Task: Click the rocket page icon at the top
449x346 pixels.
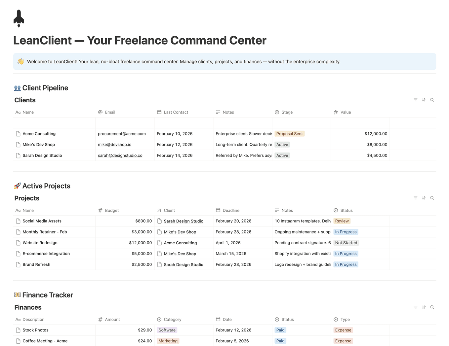Action: click(19, 18)
